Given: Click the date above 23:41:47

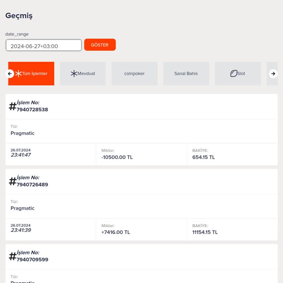Looking at the screenshot, I should (21, 150).
